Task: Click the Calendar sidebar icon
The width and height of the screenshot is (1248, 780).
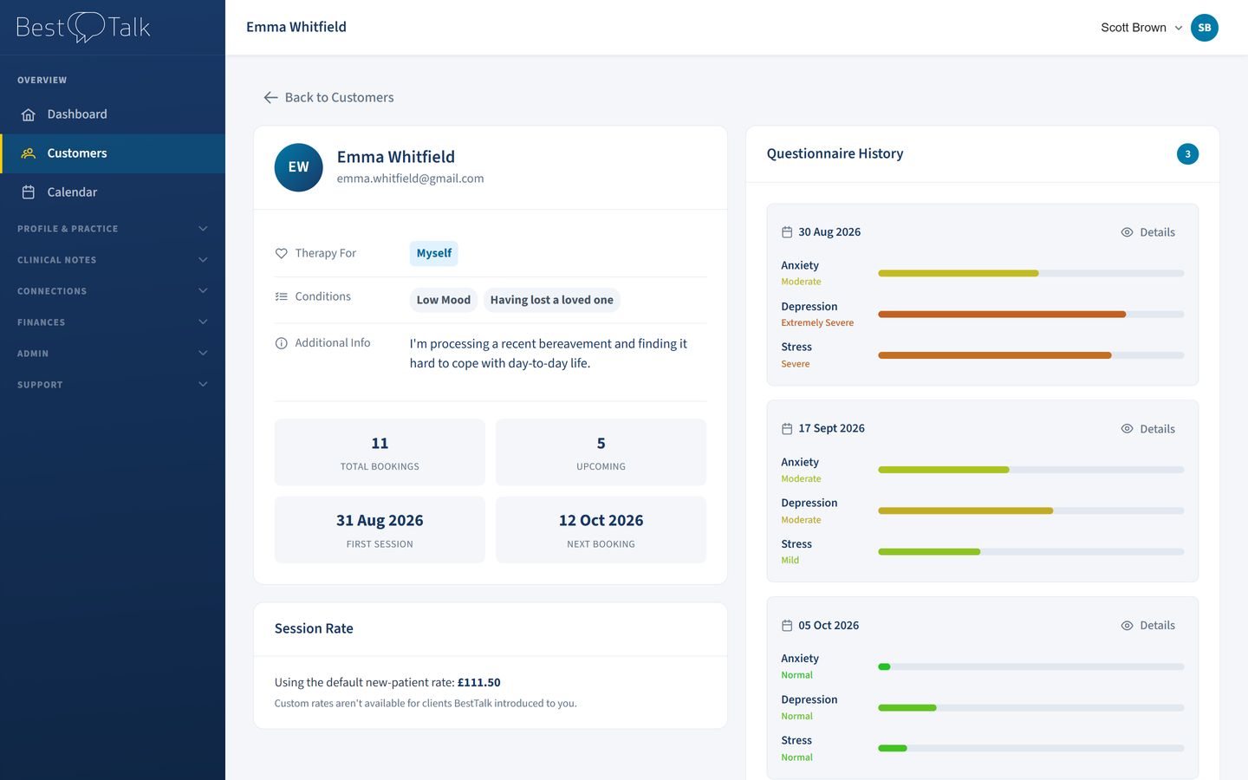Action: 29,192
